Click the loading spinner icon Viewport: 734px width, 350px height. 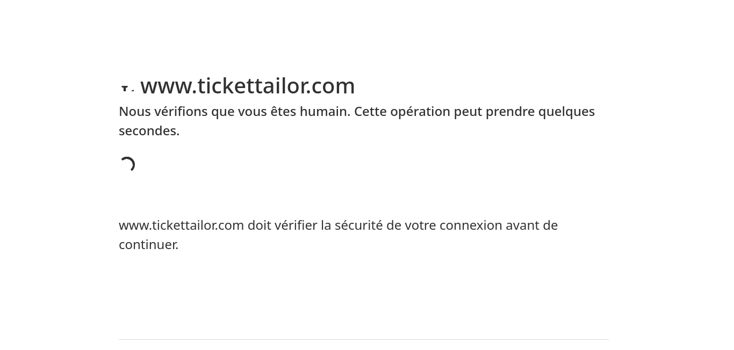[127, 165]
